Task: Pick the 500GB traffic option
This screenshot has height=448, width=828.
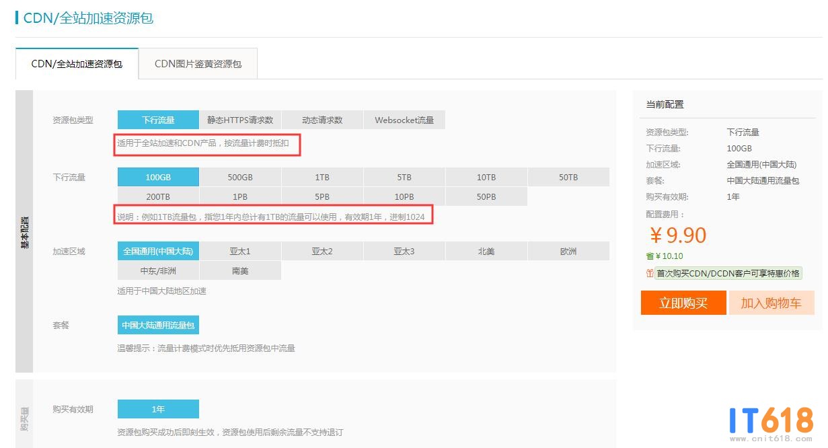Action: tap(240, 178)
